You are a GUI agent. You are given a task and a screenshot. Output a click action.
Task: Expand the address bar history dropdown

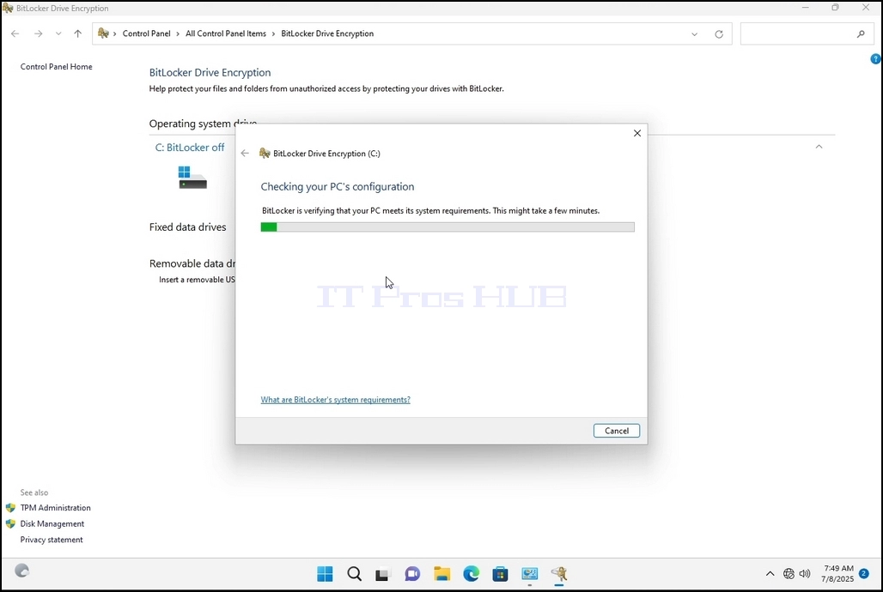tap(694, 33)
